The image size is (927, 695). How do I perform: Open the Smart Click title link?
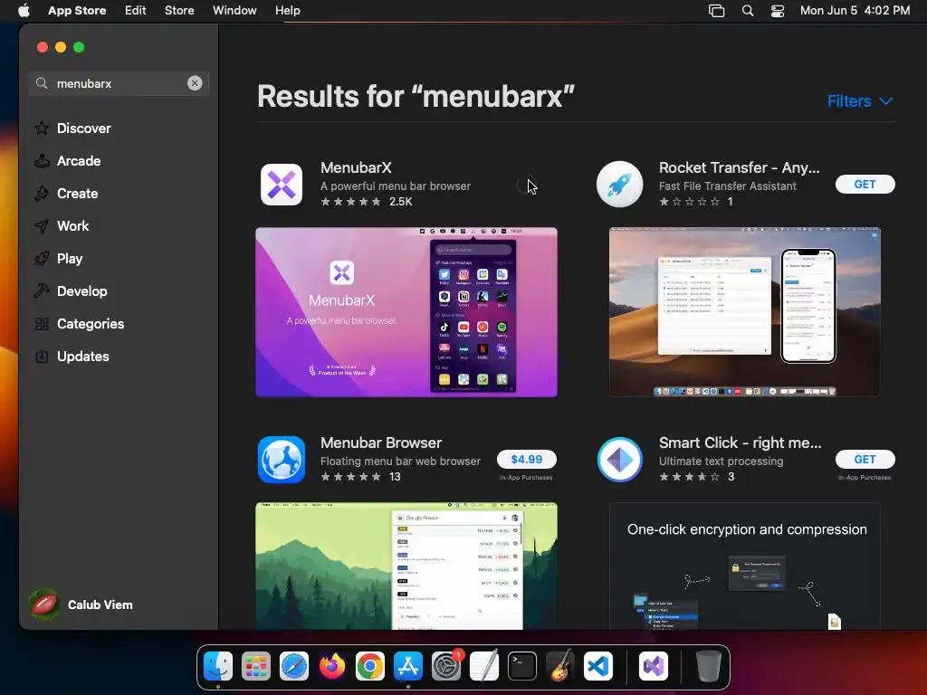tap(740, 443)
